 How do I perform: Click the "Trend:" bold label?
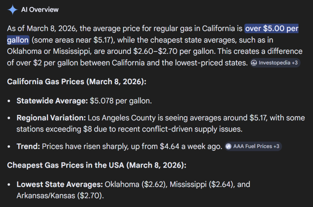(28, 146)
